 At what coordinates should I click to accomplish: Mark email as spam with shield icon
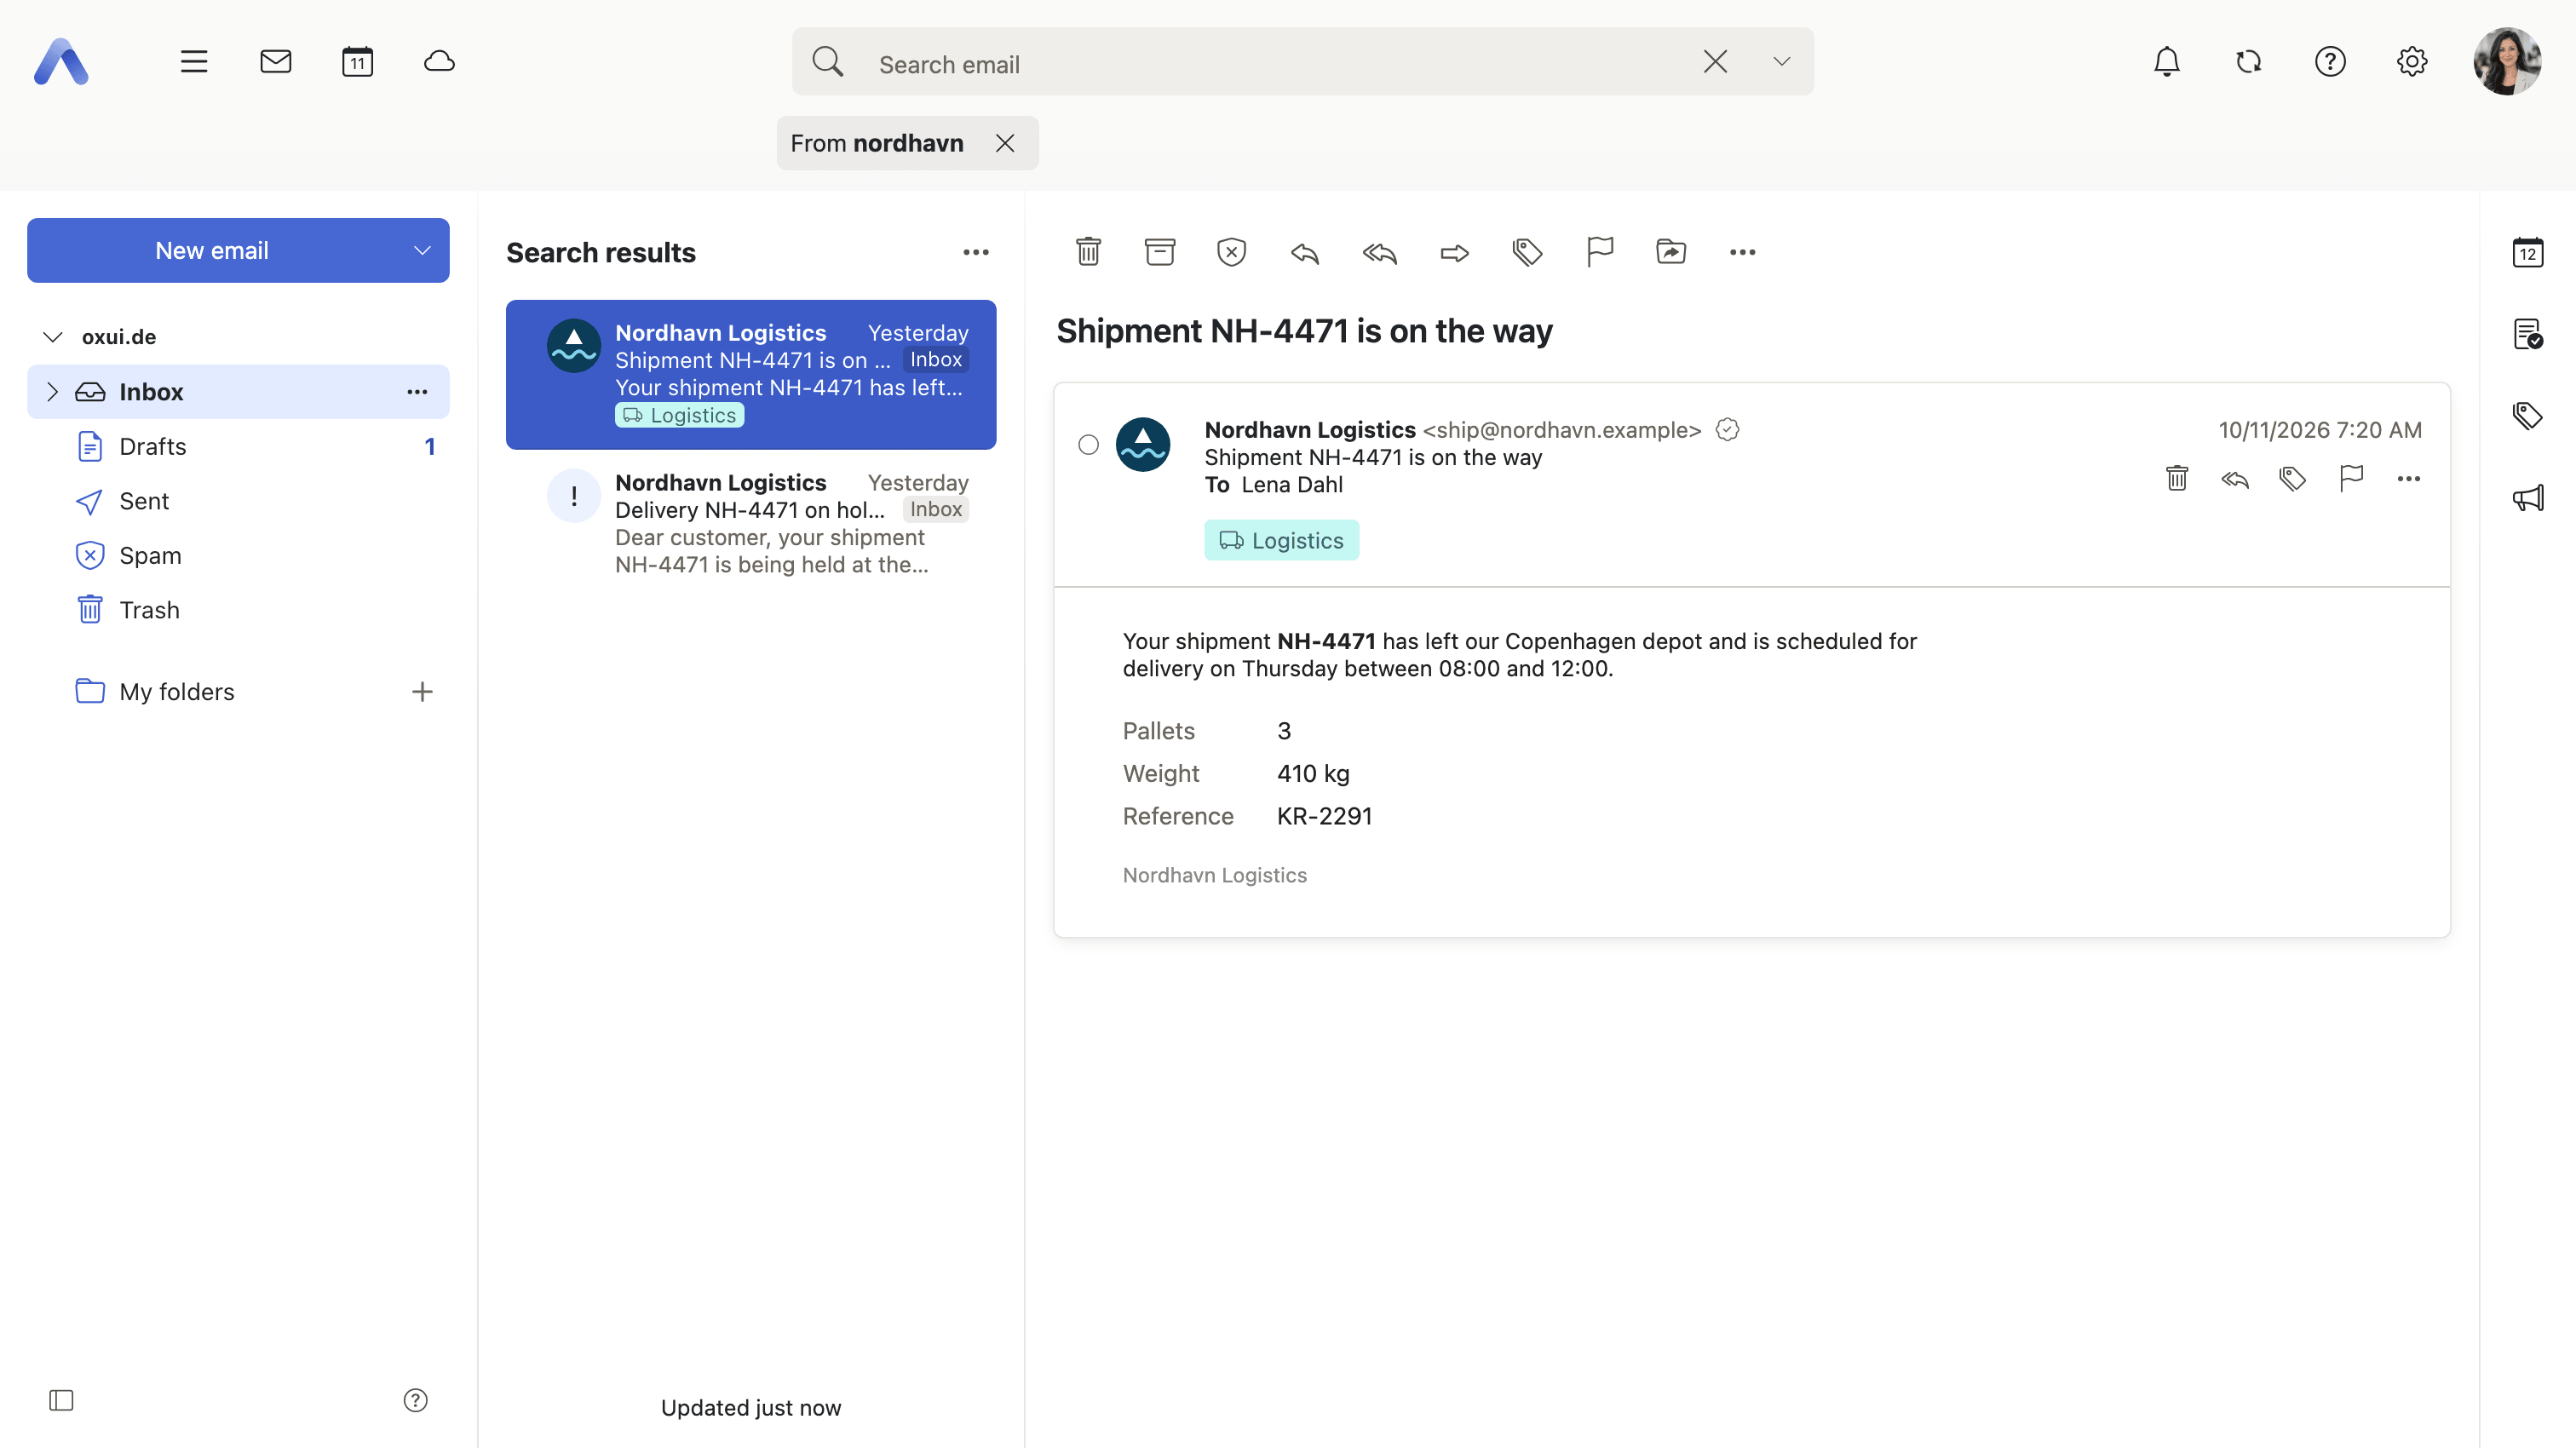click(x=1231, y=252)
